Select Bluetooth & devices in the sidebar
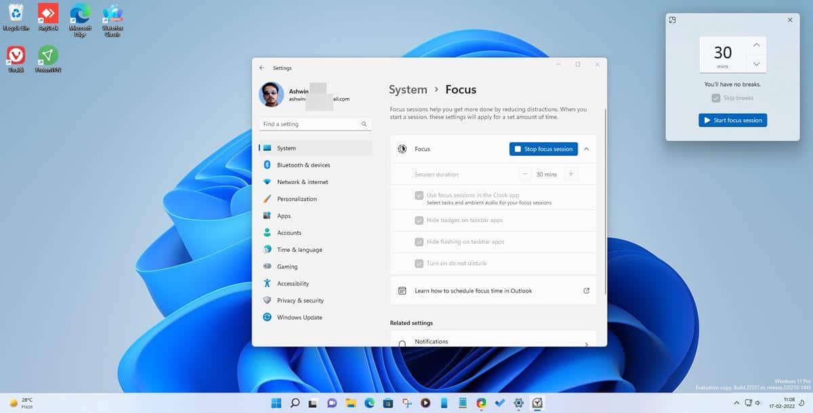This screenshot has height=413, width=813. click(x=315, y=165)
